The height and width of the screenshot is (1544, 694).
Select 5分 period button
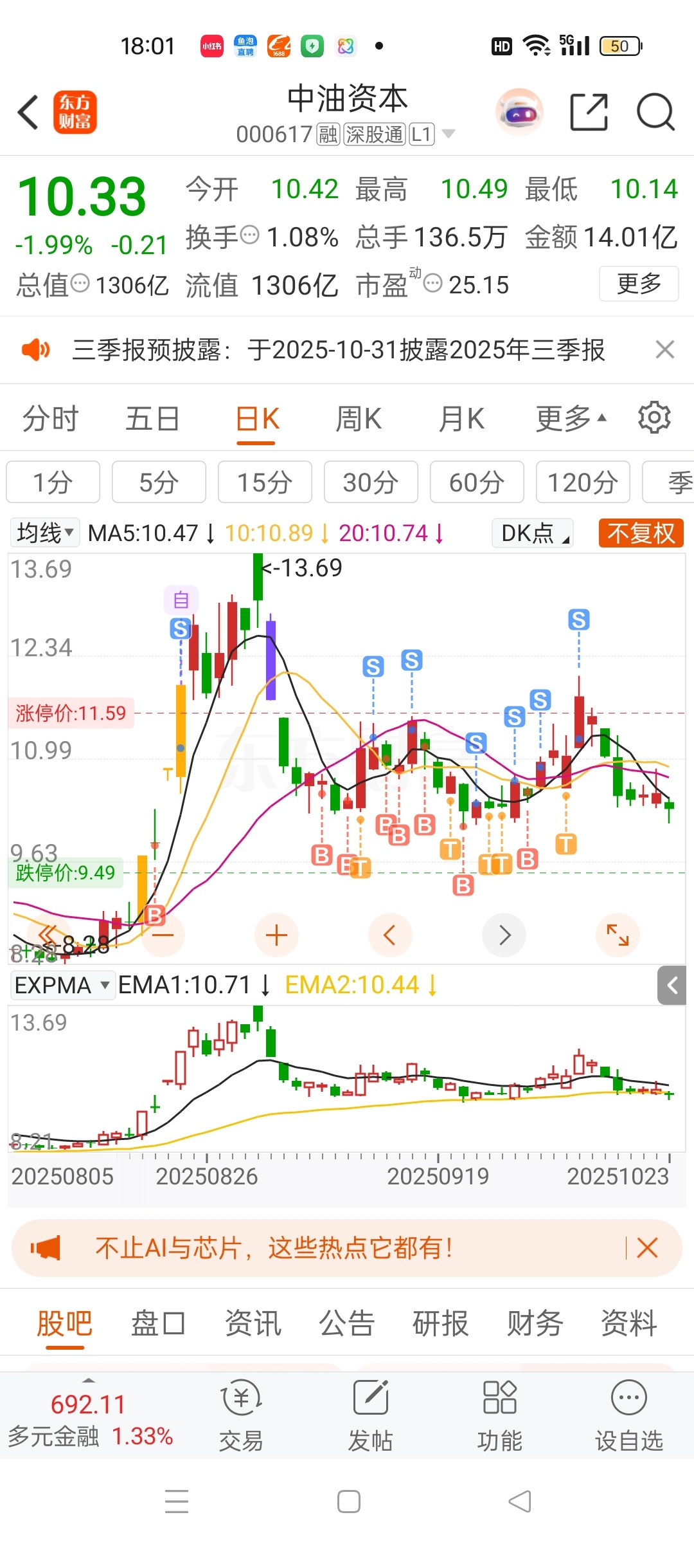tap(159, 482)
